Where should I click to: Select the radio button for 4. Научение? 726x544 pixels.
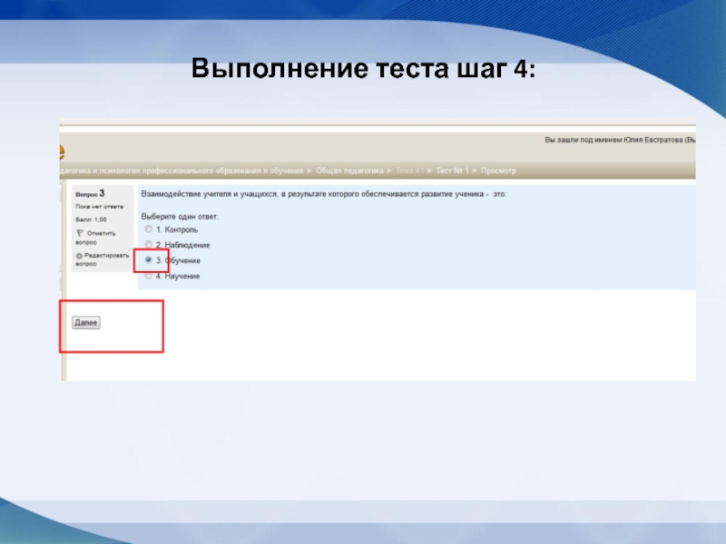pyautogui.click(x=148, y=276)
